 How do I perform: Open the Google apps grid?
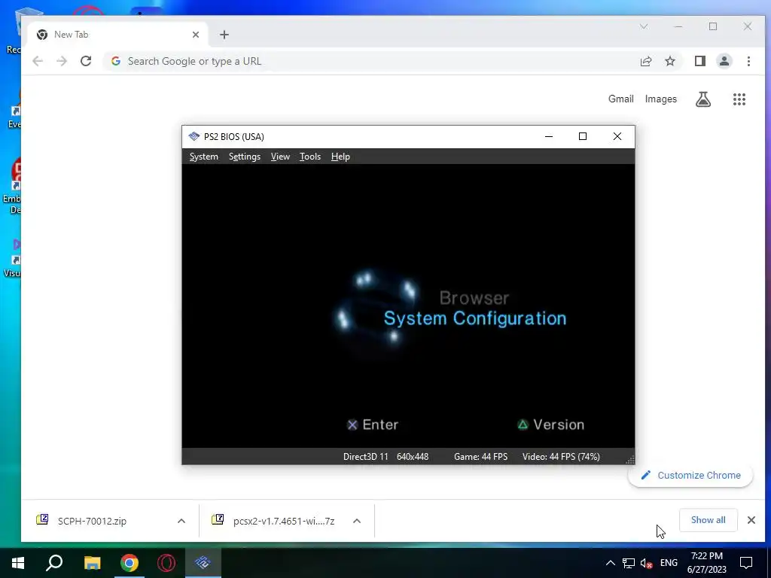click(739, 99)
